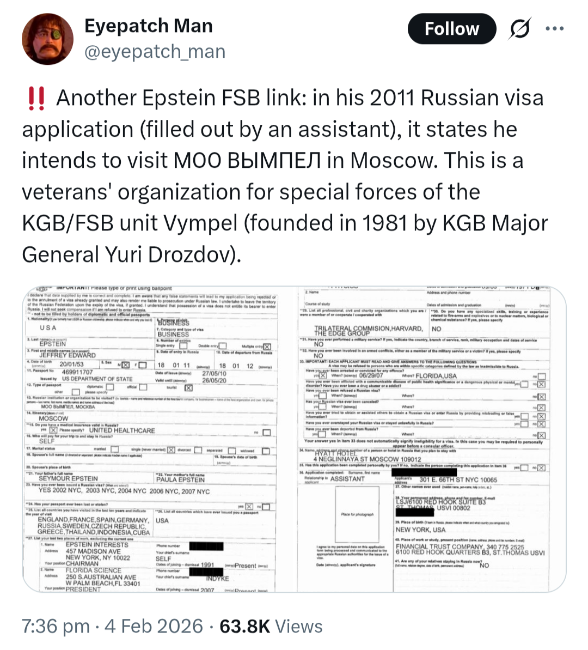The width and height of the screenshot is (588, 650).
Task: Click the male sex checkbox on form
Action: [x=125, y=365]
